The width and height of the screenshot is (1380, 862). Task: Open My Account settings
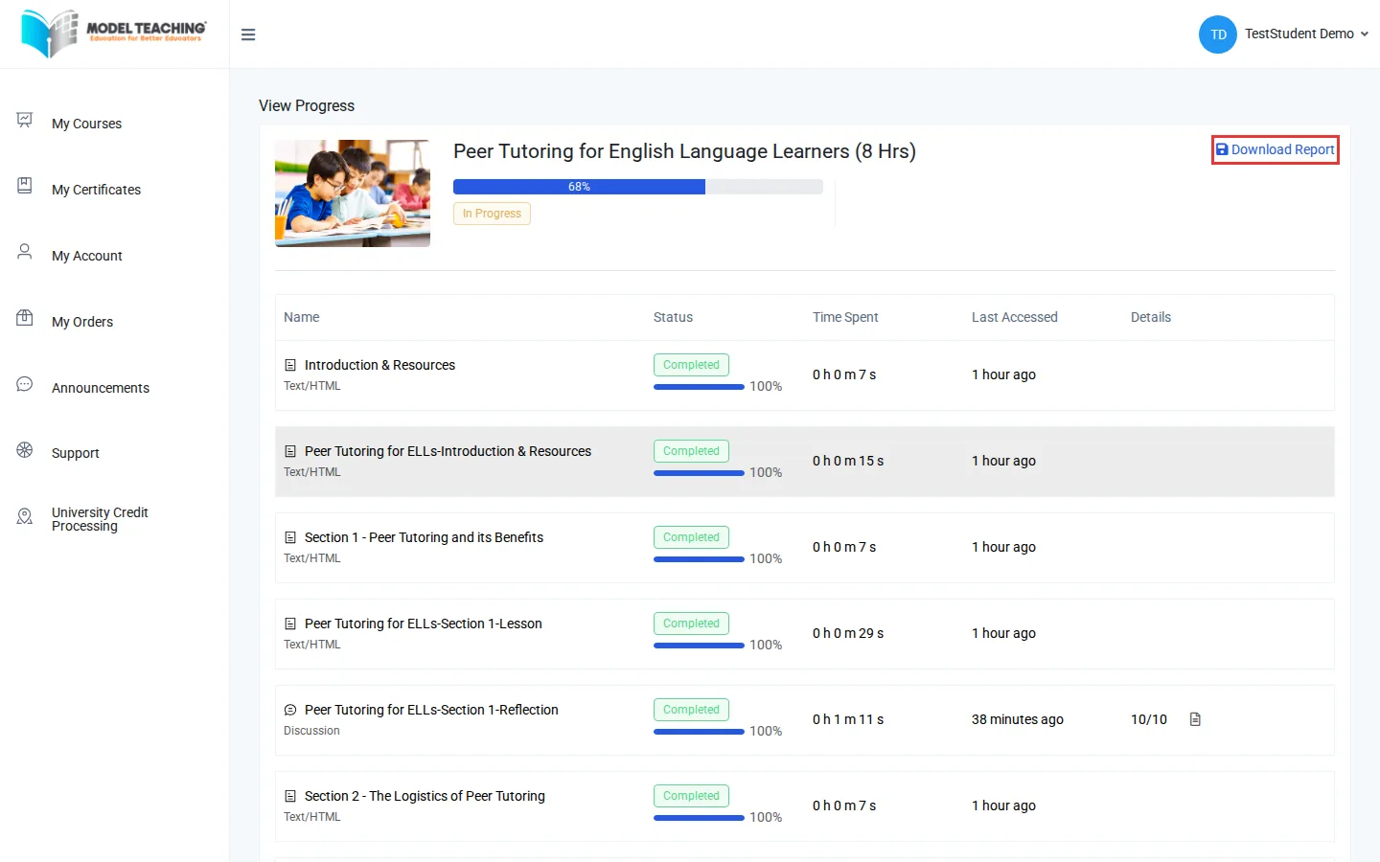click(87, 256)
